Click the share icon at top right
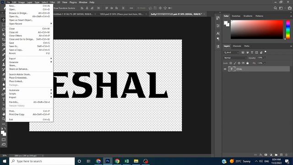Viewport: 293px width, 165px height. tap(289, 8)
